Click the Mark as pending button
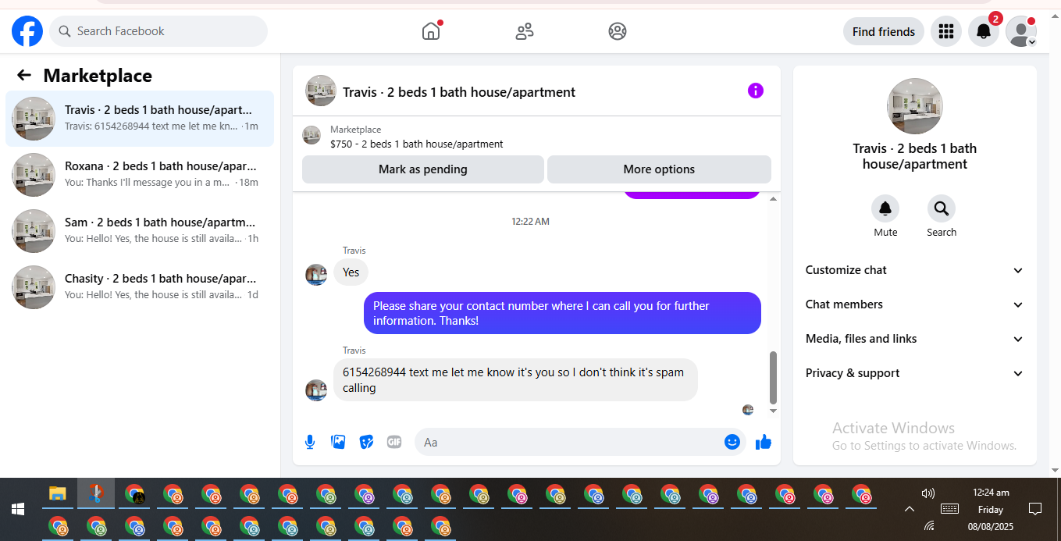Viewport: 1061px width, 541px height. (x=422, y=169)
